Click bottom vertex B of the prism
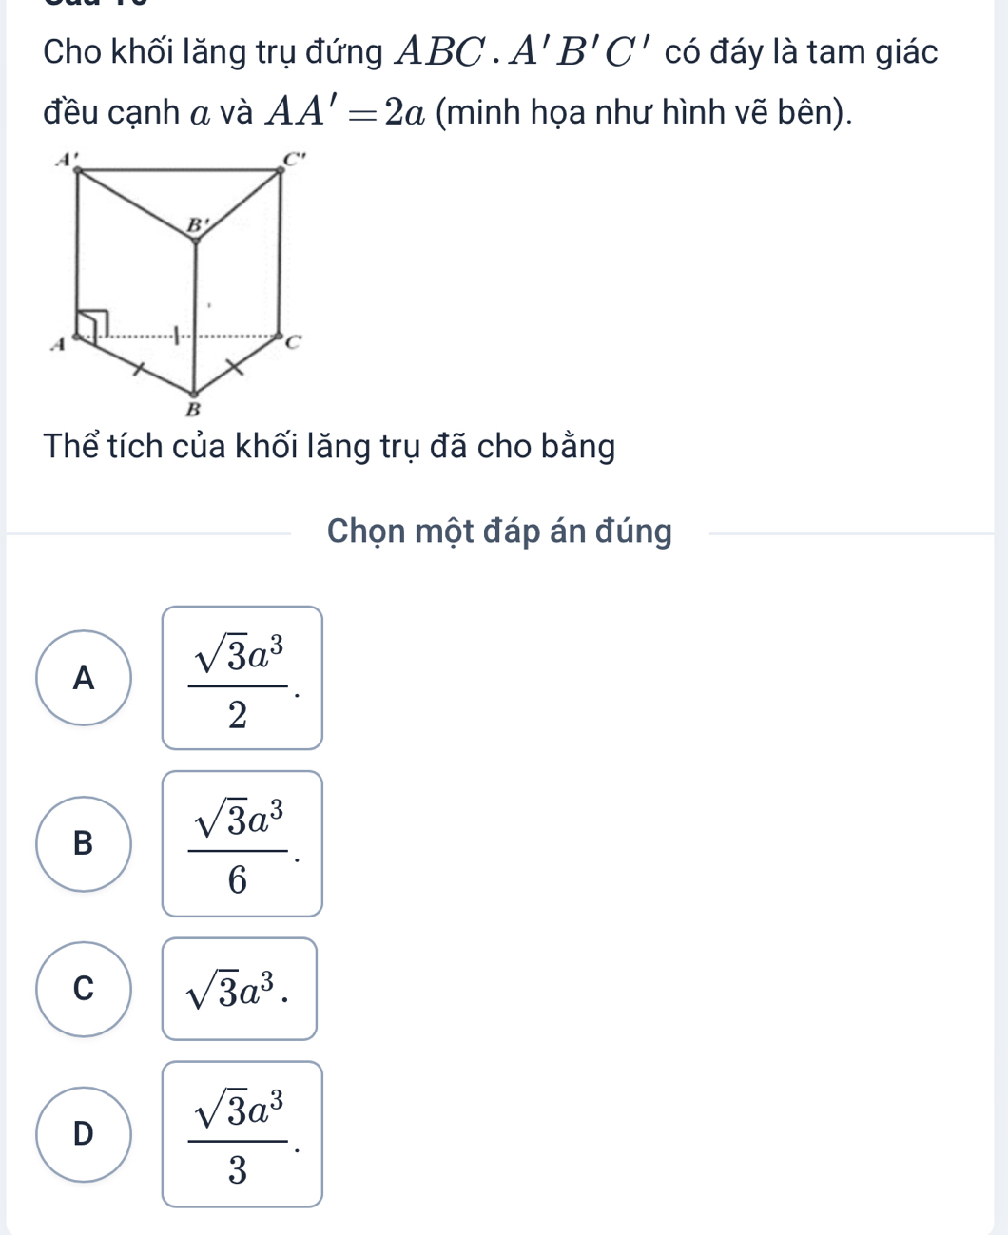This screenshot has height=1235, width=1008. [193, 409]
